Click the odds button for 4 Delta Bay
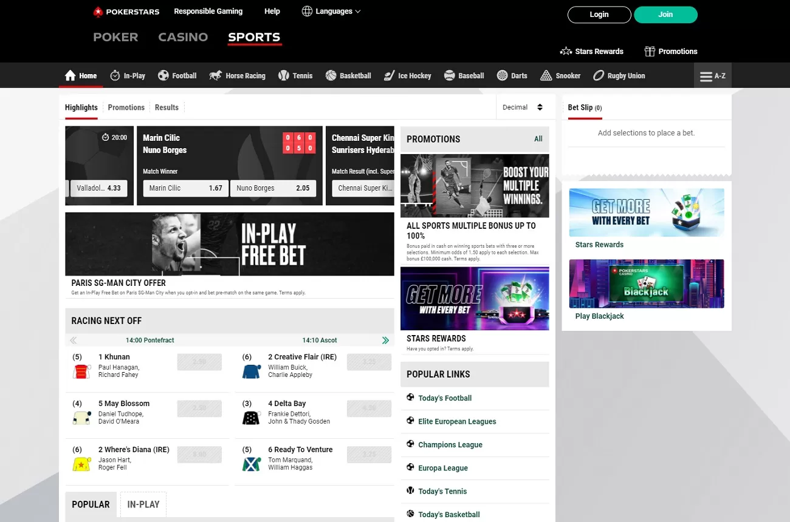The image size is (790, 522). (369, 408)
